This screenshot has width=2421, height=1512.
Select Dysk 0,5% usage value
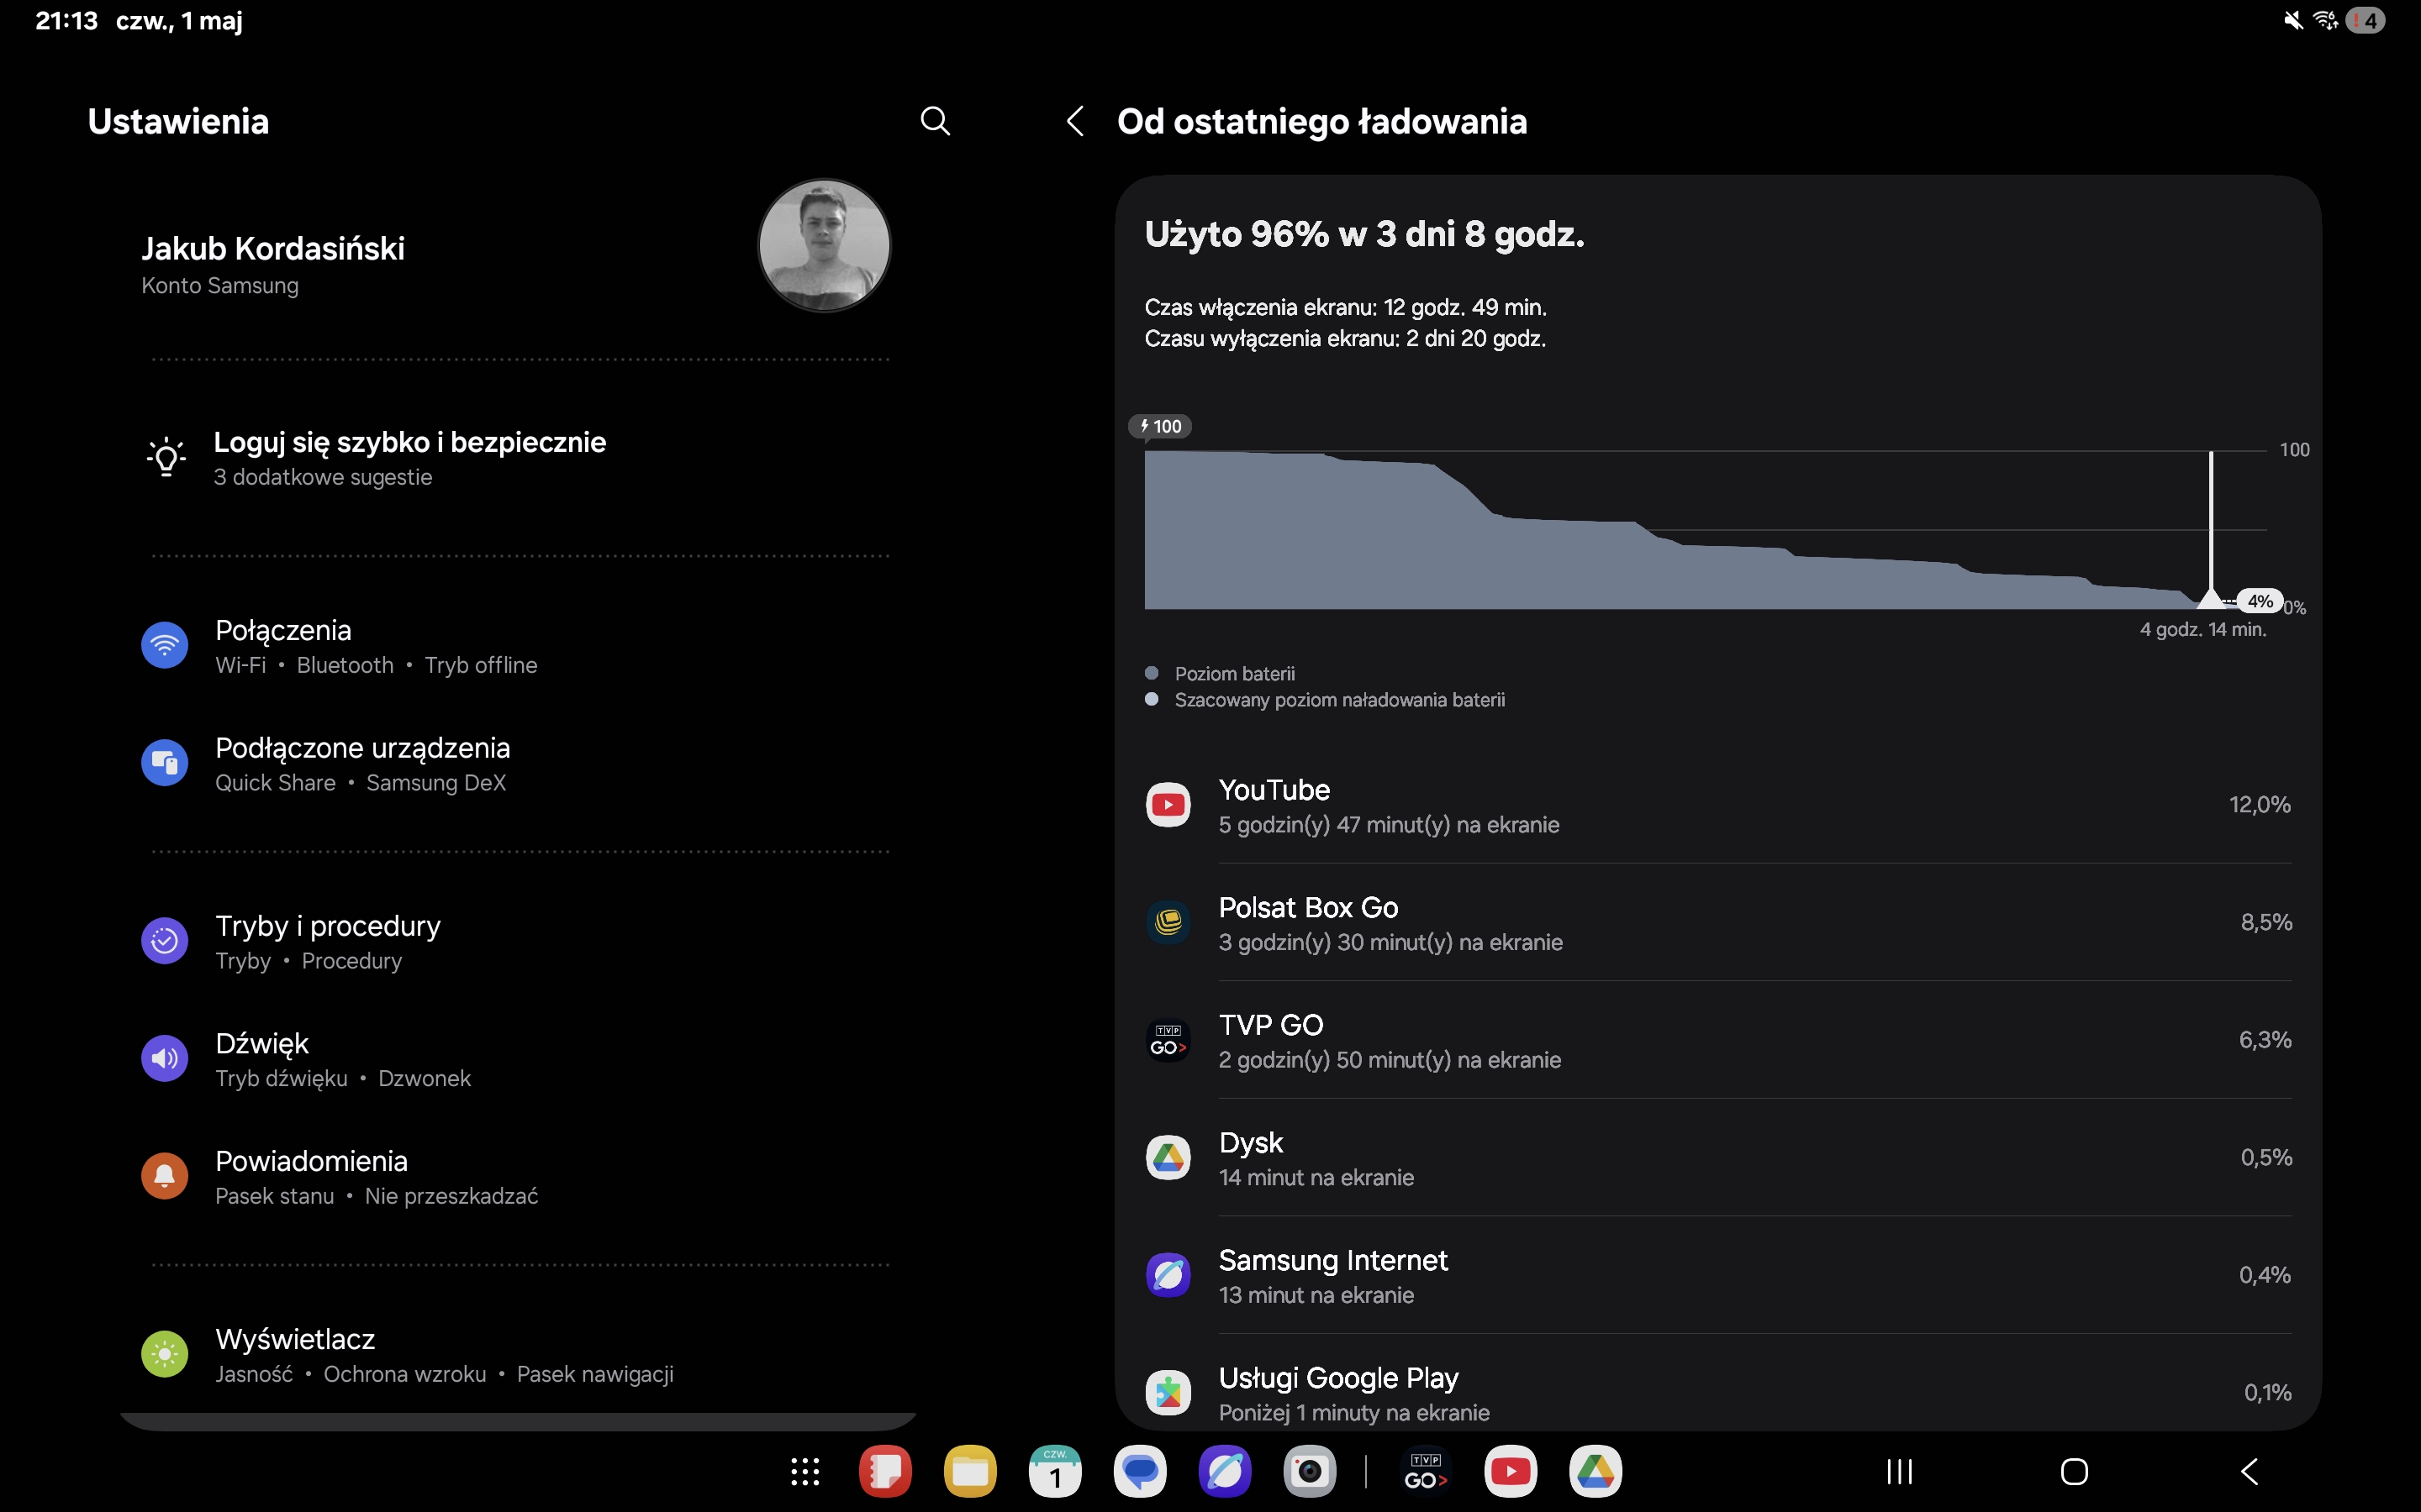2266,1158
